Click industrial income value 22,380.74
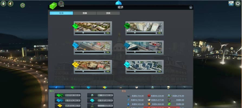 coord(73,106)
